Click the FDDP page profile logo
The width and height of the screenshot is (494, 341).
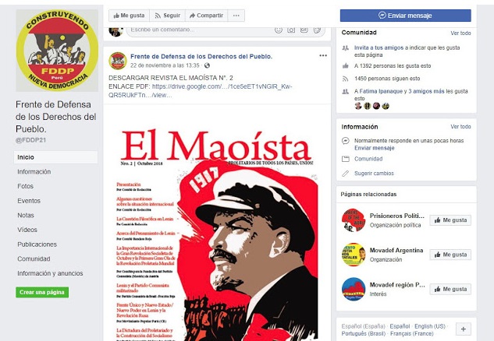coord(57,51)
